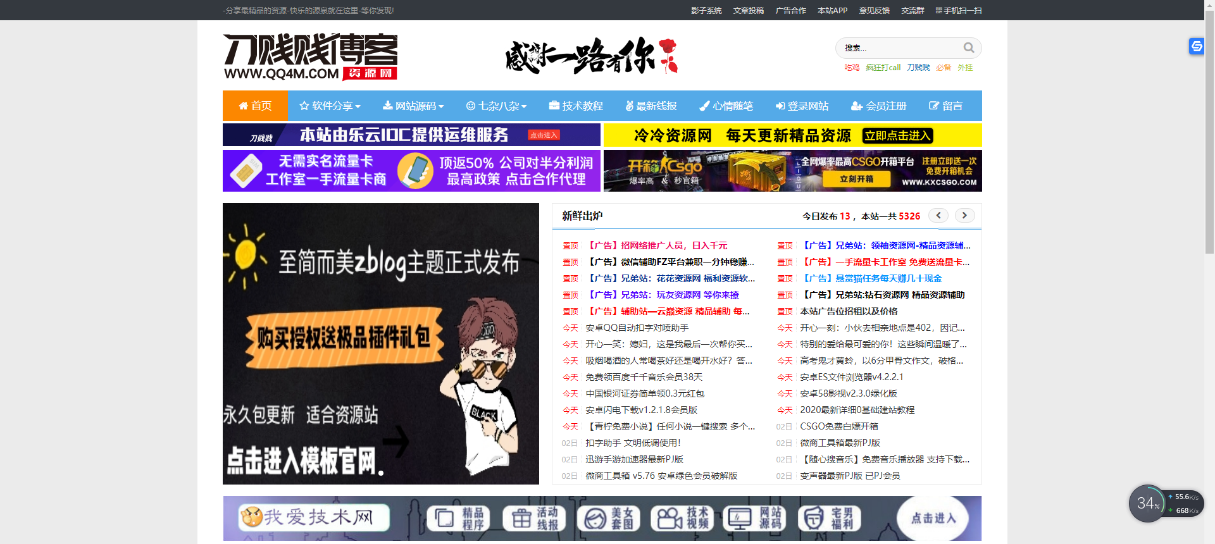This screenshot has height=544, width=1215.
Task: Click the blue floating widget icon at right edge
Action: point(1196,46)
